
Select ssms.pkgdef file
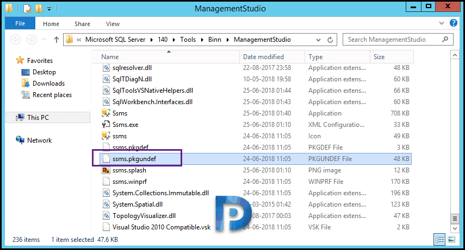[130, 148]
